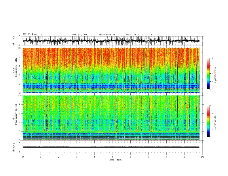Click the "ch.1(V)" axis label
Viewport: 228px width, 176px height.
point(14,41)
